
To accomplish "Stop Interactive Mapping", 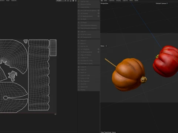I will click(x=89, y=28).
